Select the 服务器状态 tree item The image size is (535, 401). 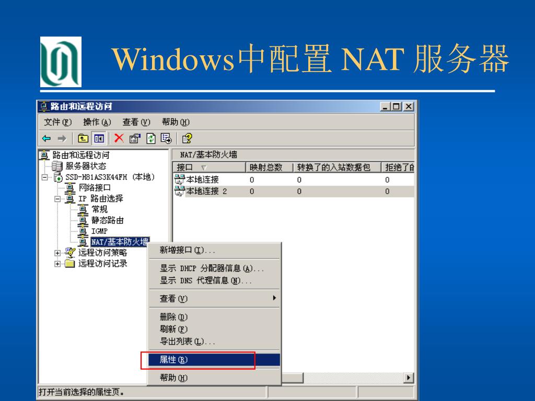point(86,166)
